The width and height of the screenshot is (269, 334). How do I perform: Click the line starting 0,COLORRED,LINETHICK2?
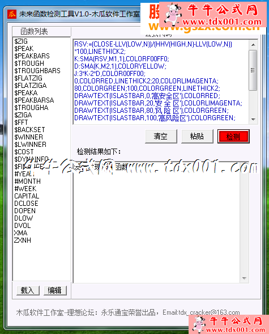[146, 81]
